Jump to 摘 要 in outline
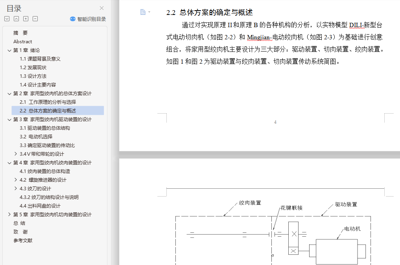This screenshot has height=265, width=400. point(20,33)
